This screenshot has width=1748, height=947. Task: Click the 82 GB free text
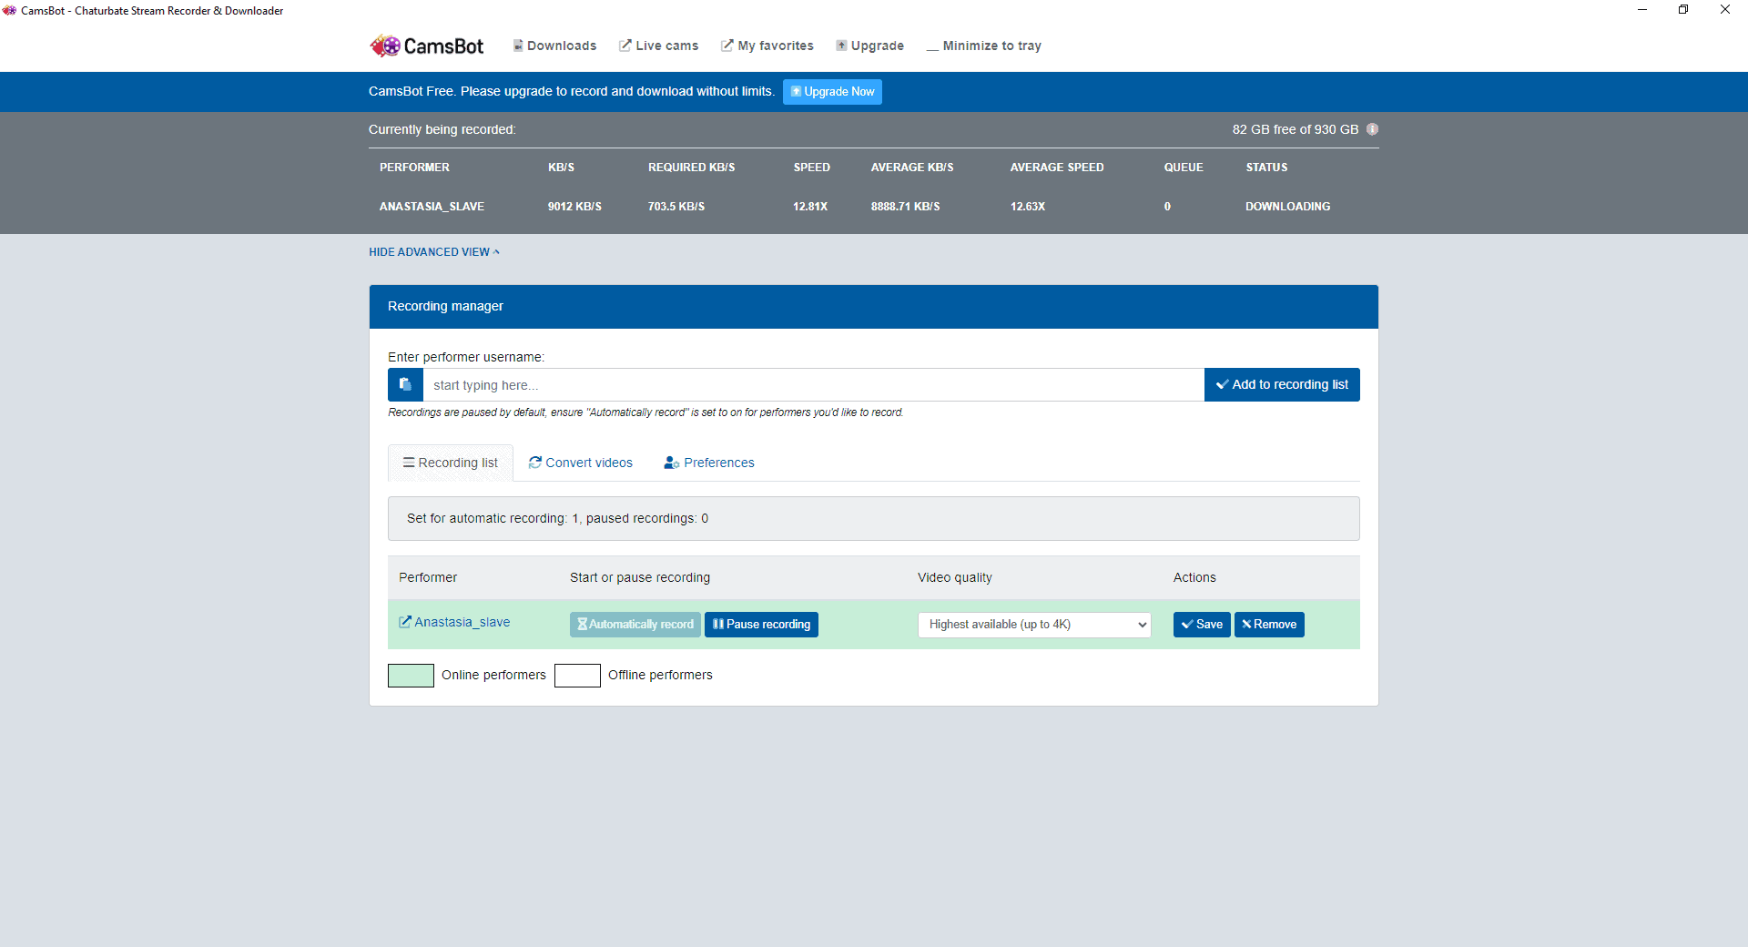[x=1296, y=129]
